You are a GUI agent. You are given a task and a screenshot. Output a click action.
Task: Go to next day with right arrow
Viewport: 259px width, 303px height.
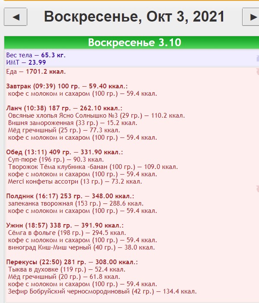point(251,17)
